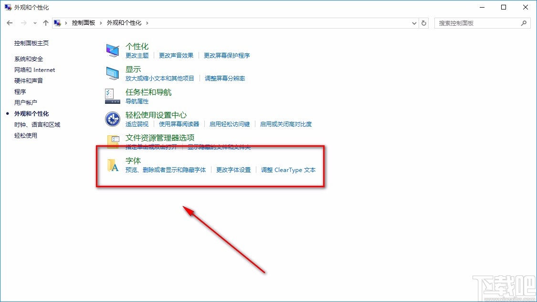The image size is (537, 302).
Task: Click 调整 ClearType 文本 link
Action: (288, 170)
